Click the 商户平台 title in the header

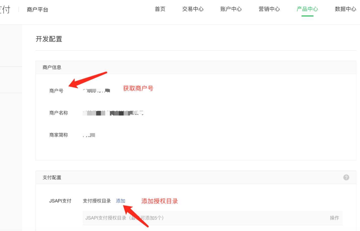coord(37,10)
